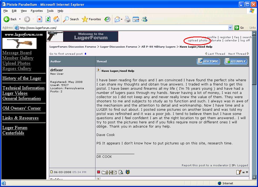Image resolution: width=258 pixels, height=187 pixels.
Task: Open the forum calendar link
Action: point(231,40)
